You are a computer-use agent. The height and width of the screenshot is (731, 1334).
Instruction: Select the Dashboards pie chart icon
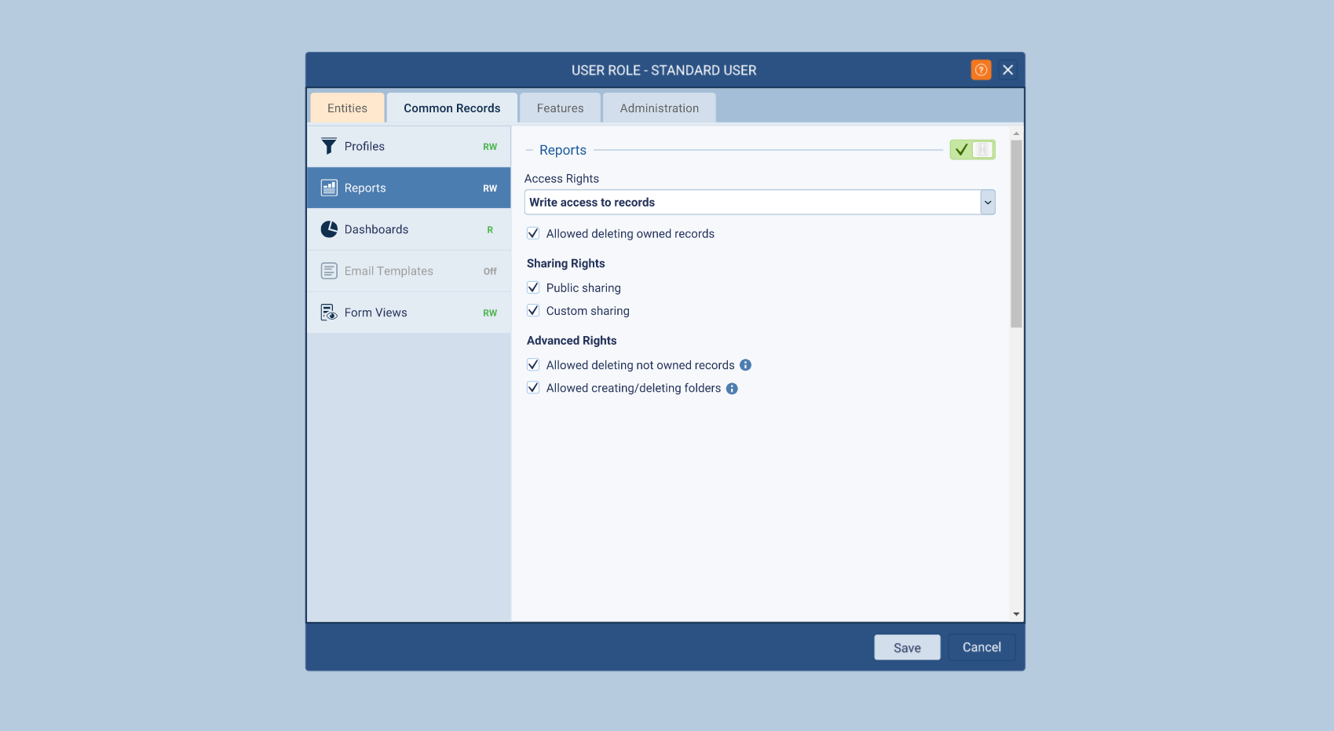[x=329, y=230]
